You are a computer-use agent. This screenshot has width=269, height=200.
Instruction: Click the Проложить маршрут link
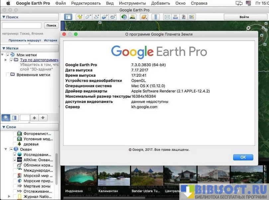(x=25, y=40)
